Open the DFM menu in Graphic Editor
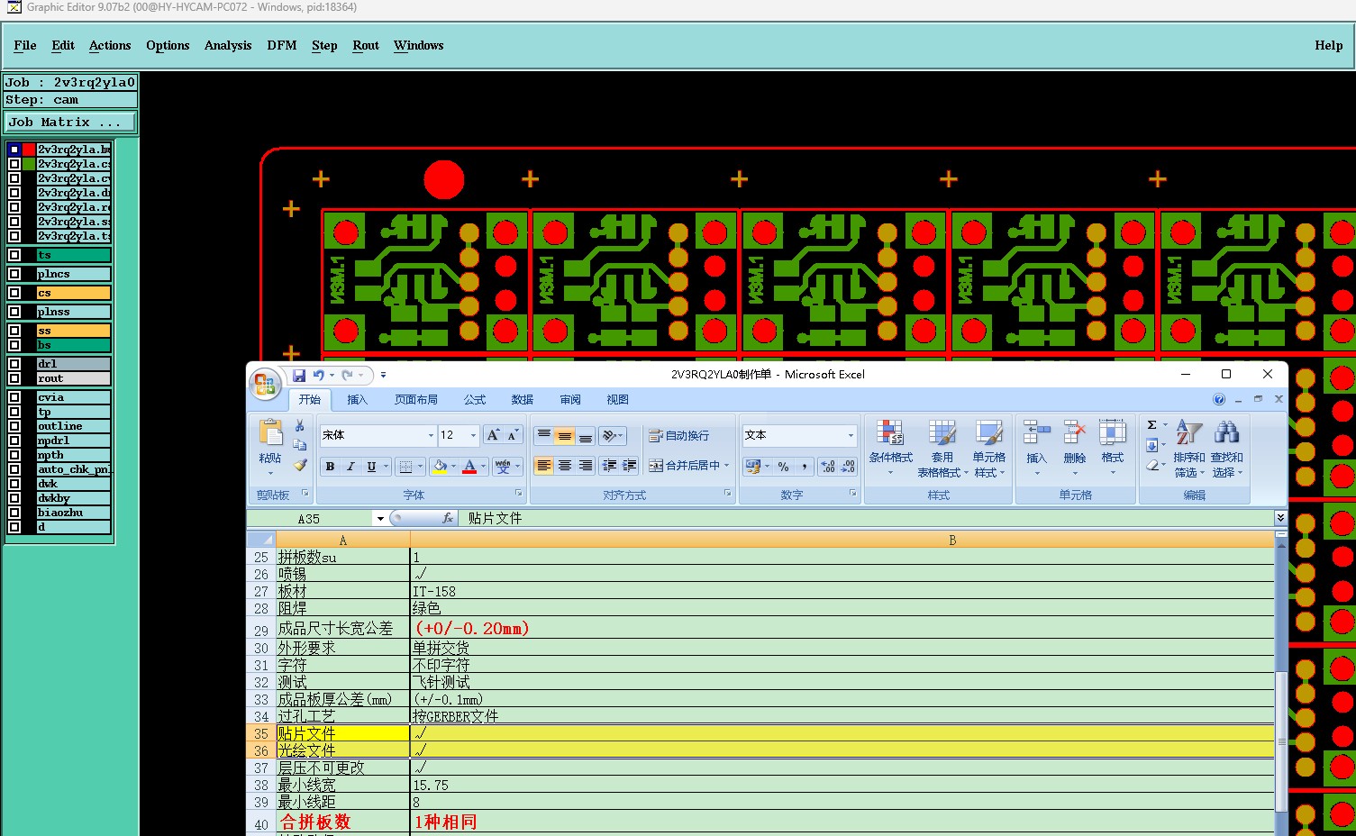Viewport: 1356px width, 836px height. pyautogui.click(x=282, y=45)
